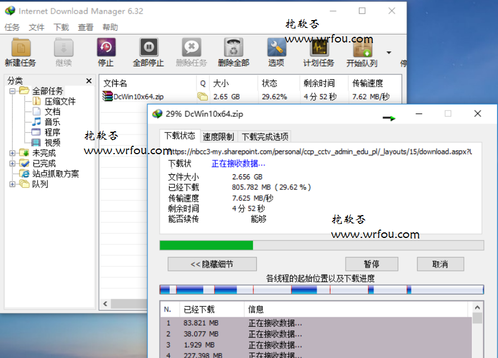Open the 文件 menu
This screenshot has height=358, width=498.
tap(36, 27)
